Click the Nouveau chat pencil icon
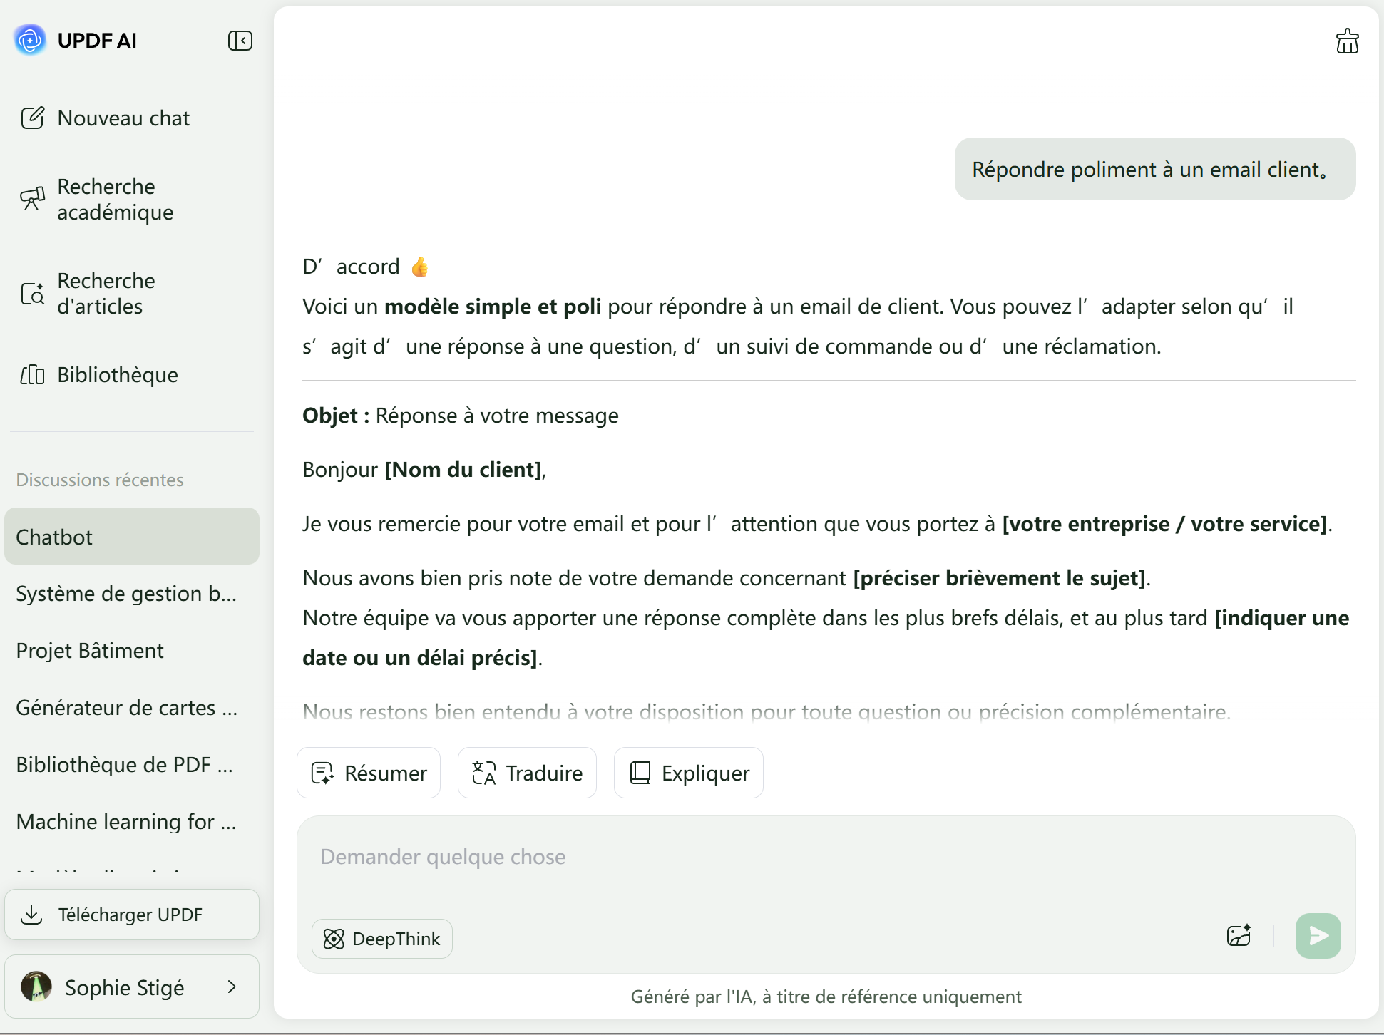 pyautogui.click(x=33, y=118)
